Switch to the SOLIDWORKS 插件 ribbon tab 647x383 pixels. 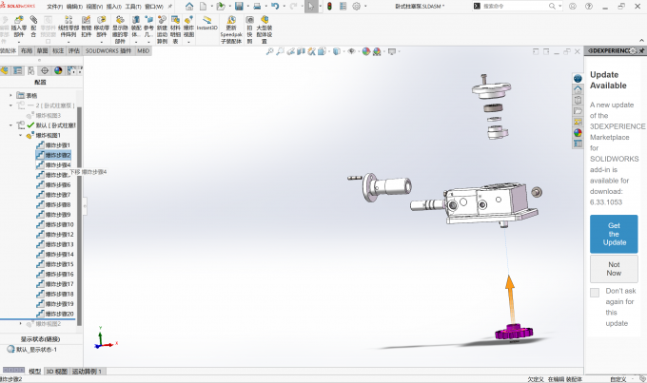click(108, 50)
